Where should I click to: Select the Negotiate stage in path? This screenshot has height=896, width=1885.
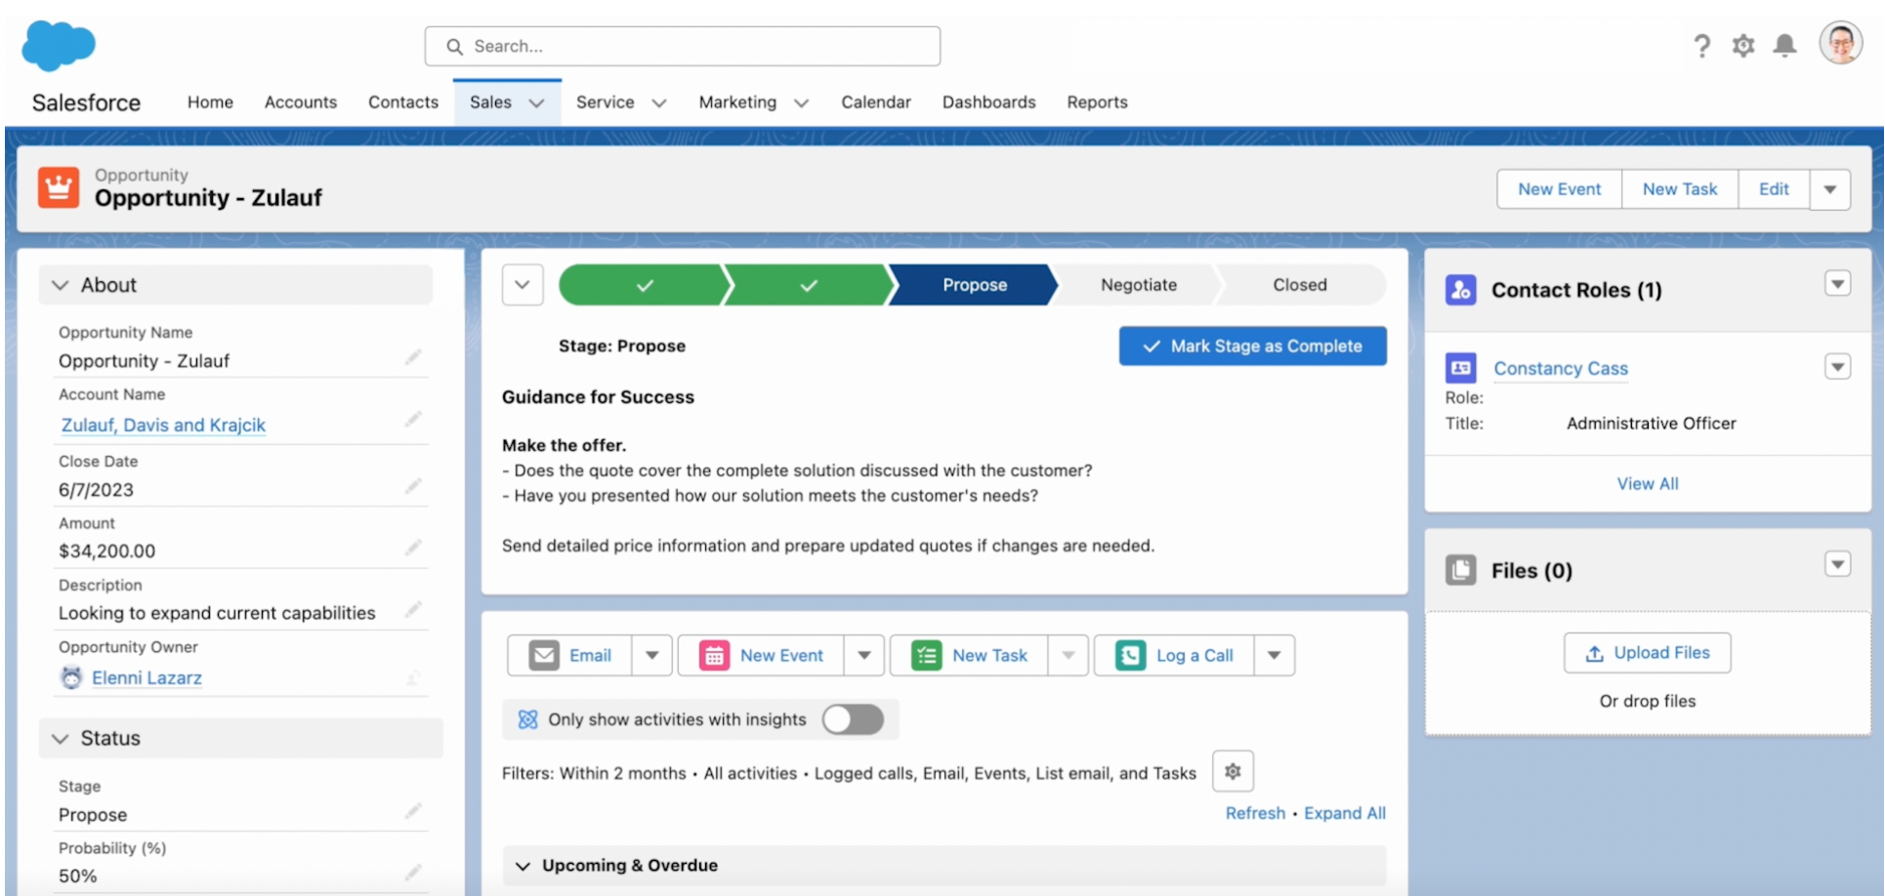coord(1138,285)
